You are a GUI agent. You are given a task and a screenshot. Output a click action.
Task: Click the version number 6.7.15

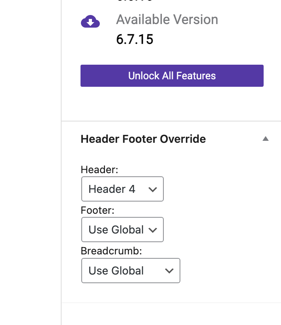135,39
